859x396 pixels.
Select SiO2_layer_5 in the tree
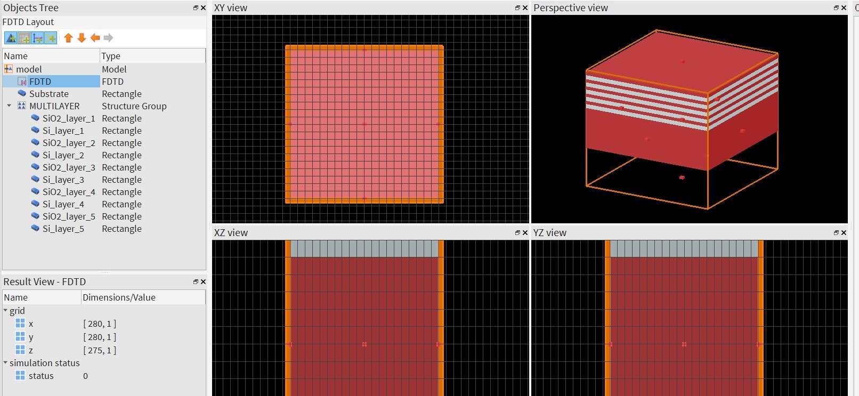tap(69, 216)
